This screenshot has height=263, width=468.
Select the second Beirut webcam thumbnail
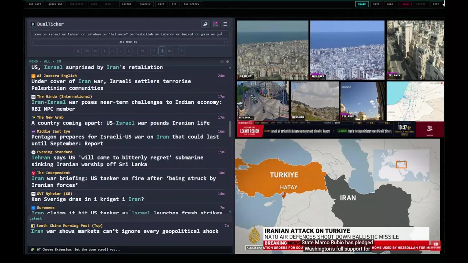pyautogui.click(x=347, y=50)
